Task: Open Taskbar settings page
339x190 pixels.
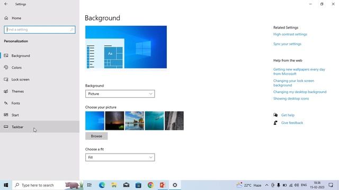Action: [40, 127]
